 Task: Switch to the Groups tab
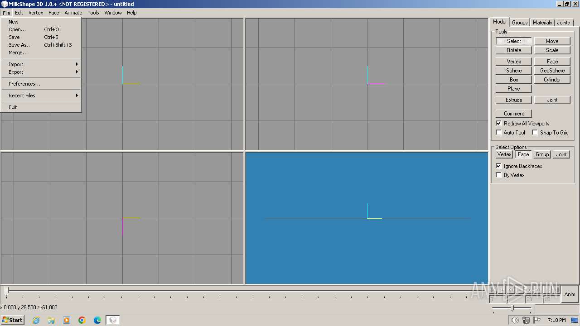pyautogui.click(x=520, y=23)
